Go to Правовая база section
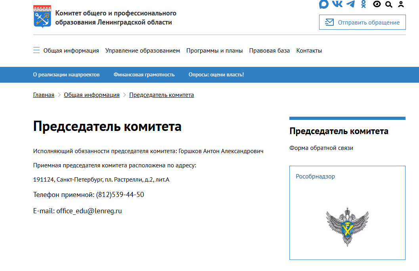Image resolution: width=419 pixels, height=271 pixels. click(x=270, y=51)
